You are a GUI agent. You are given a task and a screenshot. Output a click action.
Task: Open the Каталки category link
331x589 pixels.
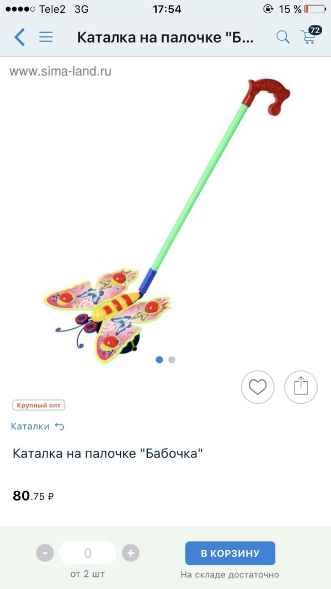pos(30,427)
